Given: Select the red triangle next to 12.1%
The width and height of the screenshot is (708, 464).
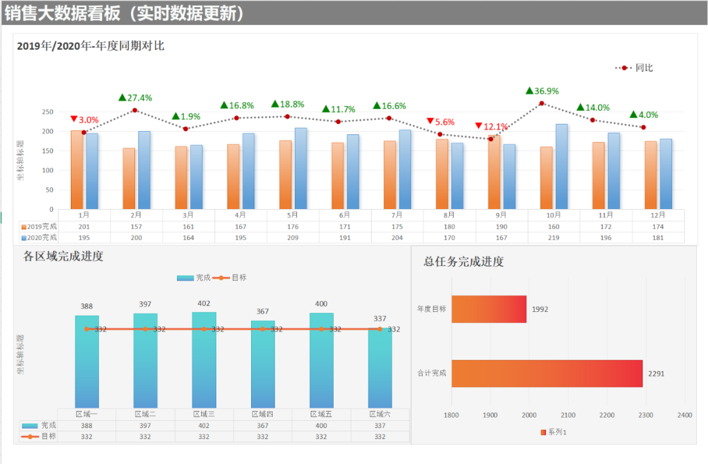Looking at the screenshot, I should coord(479,126).
